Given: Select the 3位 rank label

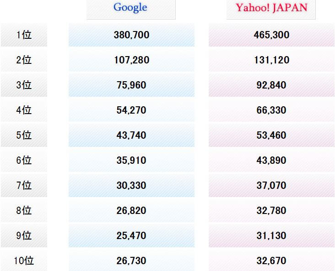Looking at the screenshot, I should (24, 85).
